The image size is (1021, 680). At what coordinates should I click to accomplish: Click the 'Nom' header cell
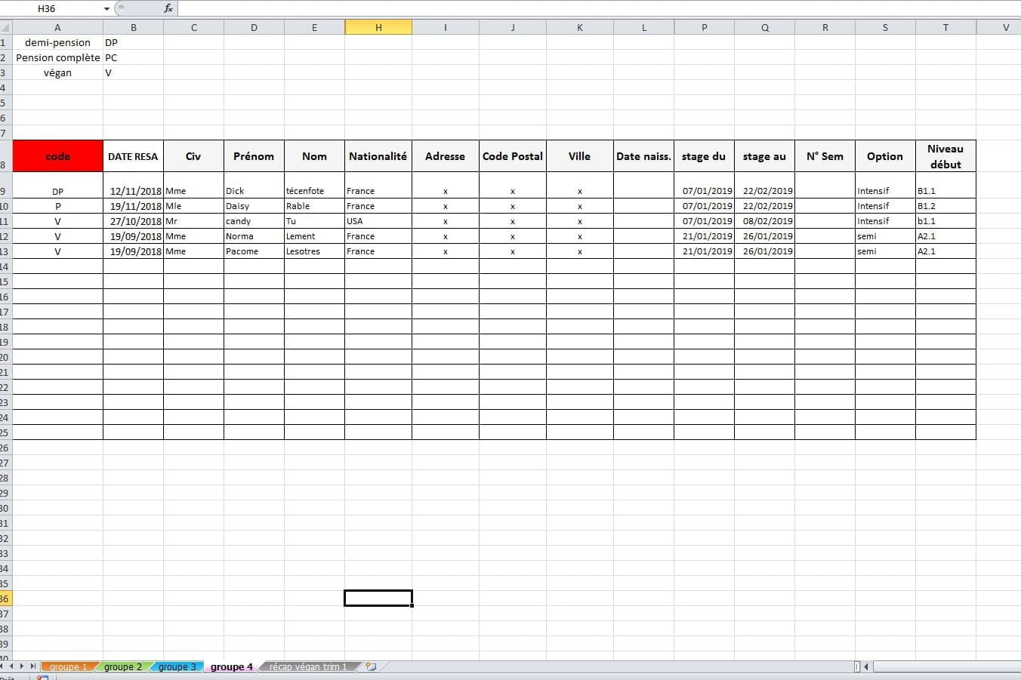pyautogui.click(x=314, y=156)
